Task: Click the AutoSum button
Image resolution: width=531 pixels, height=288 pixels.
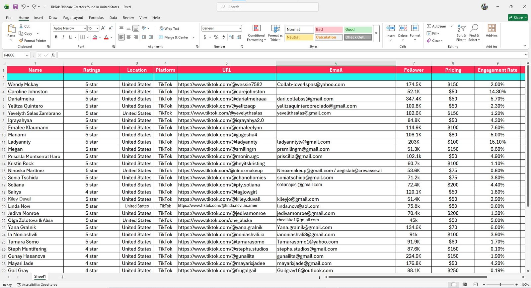Action: (x=437, y=26)
